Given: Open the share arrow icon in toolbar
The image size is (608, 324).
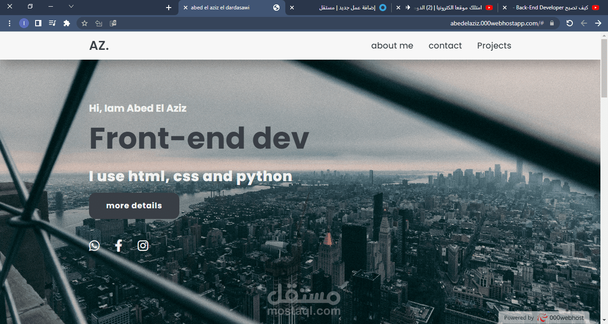Looking at the screenshot, I should (98, 23).
